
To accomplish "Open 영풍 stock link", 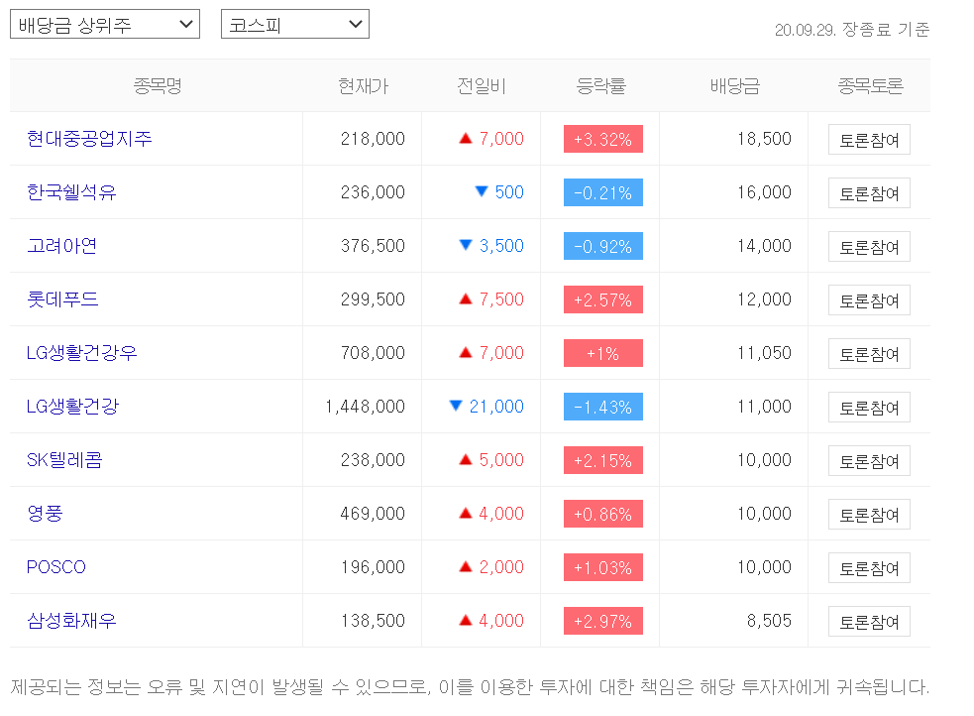I will coord(45,514).
